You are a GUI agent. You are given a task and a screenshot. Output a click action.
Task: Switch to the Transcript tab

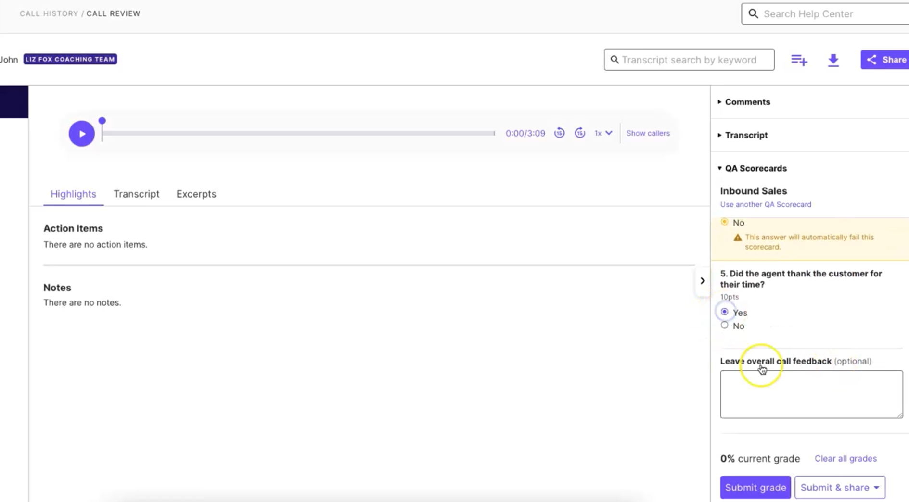click(x=136, y=194)
